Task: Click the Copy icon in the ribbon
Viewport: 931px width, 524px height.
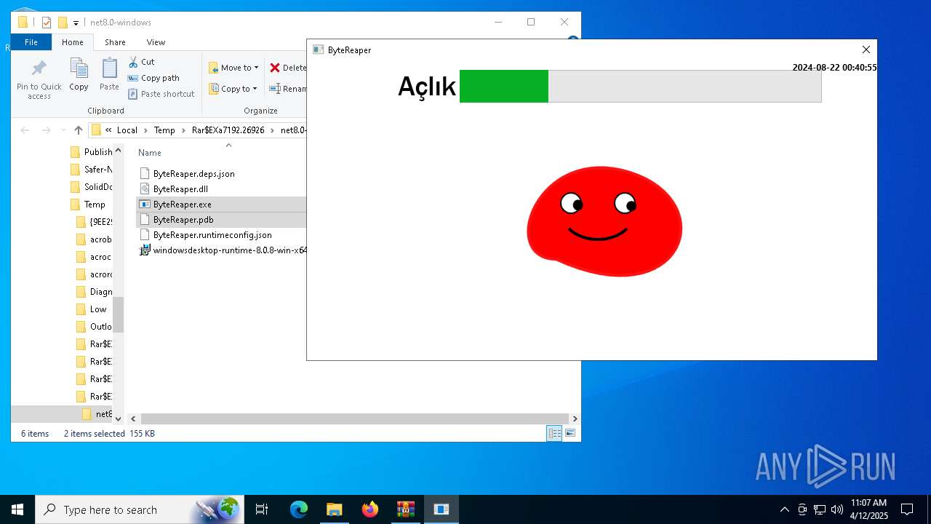Action: pyautogui.click(x=79, y=75)
